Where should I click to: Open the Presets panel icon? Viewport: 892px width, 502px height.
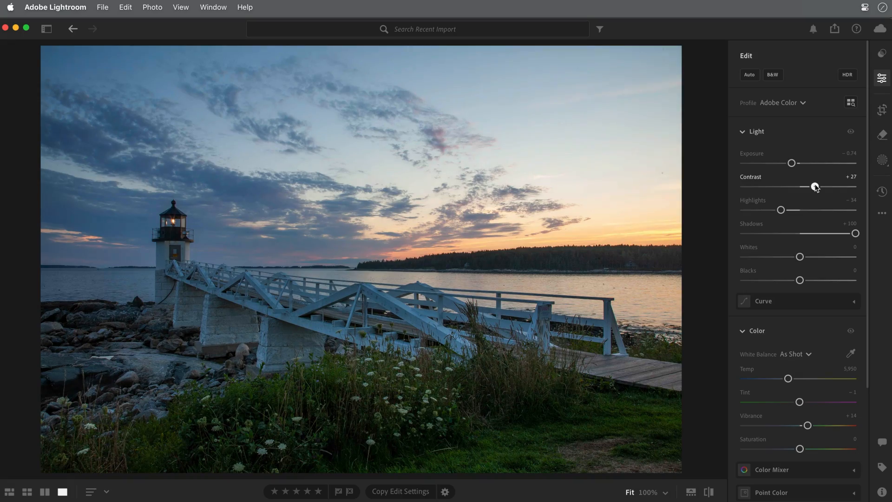coord(882,53)
